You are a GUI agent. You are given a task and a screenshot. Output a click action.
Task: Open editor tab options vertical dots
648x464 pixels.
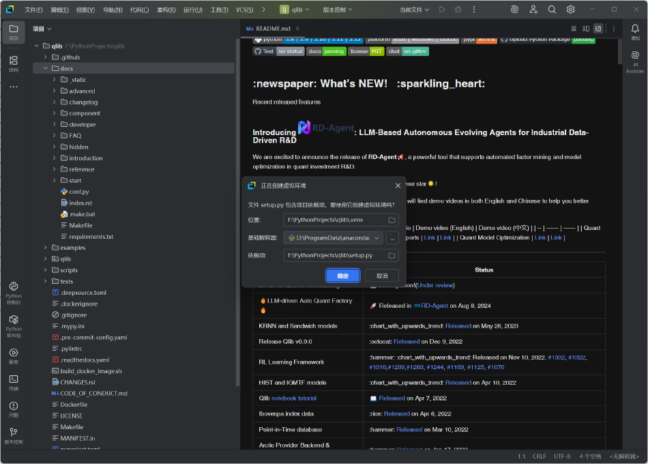pos(614,29)
